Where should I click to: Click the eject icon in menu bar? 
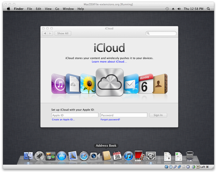tap(173, 9)
